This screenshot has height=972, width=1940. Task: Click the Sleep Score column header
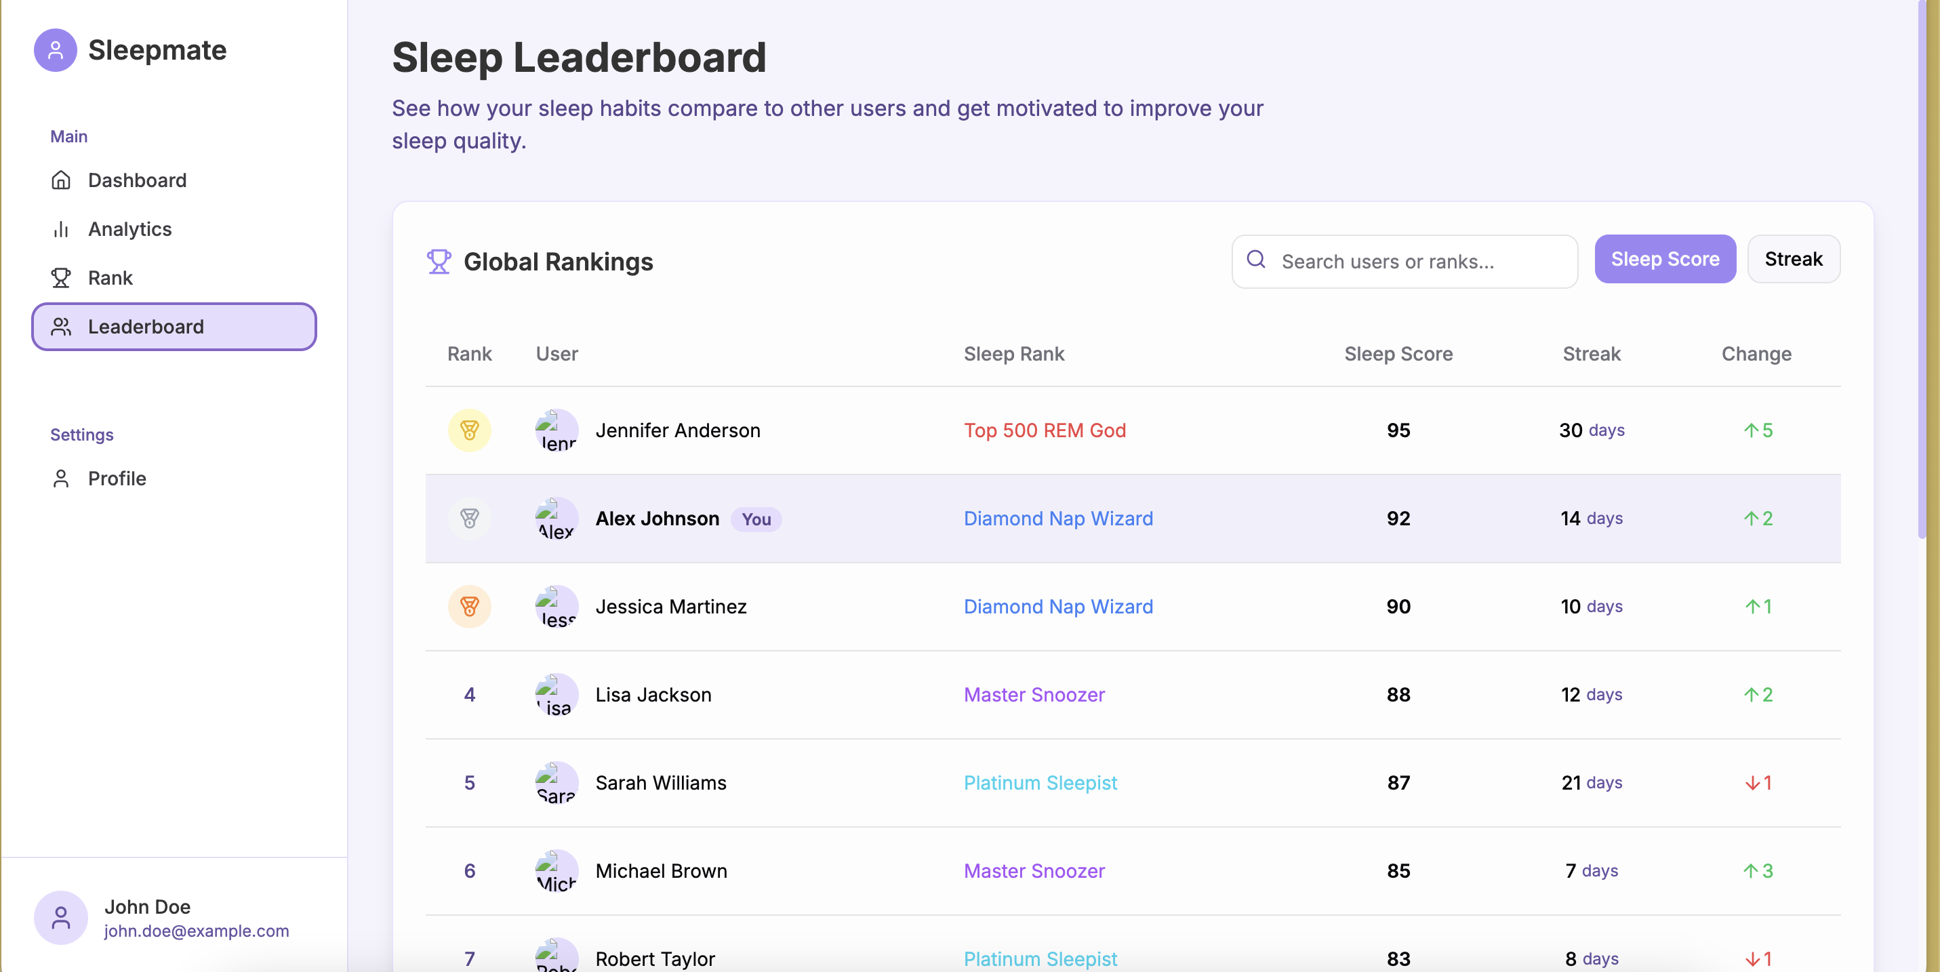(x=1398, y=354)
